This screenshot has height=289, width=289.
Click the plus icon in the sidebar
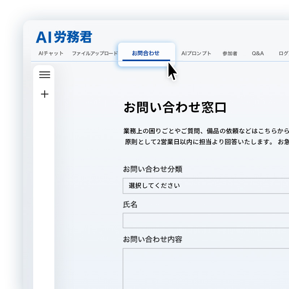pos(44,94)
